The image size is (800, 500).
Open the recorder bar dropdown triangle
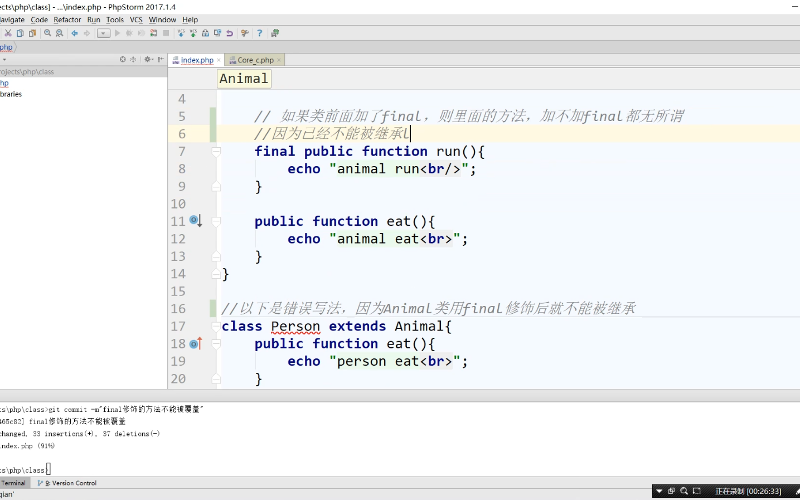pos(659,491)
